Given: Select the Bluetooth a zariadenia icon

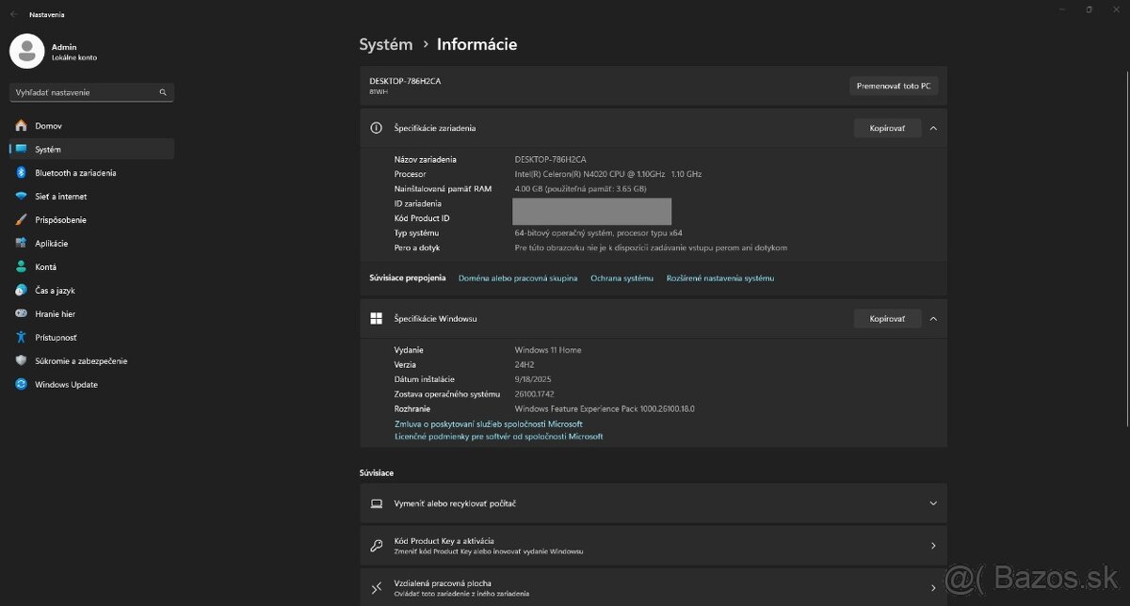Looking at the screenshot, I should point(21,173).
